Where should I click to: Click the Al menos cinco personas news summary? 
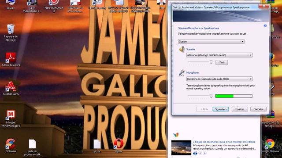224,147
